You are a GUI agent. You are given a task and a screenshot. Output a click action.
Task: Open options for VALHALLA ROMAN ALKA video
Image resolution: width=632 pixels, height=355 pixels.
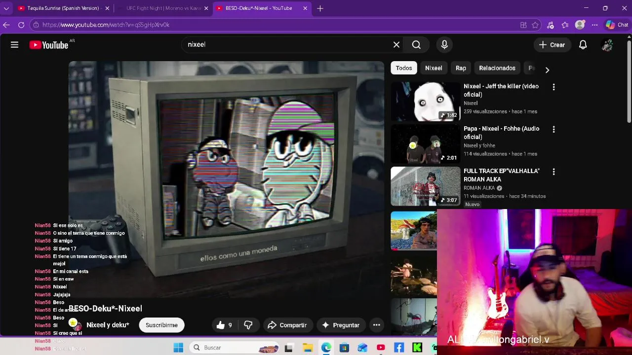coord(553,172)
